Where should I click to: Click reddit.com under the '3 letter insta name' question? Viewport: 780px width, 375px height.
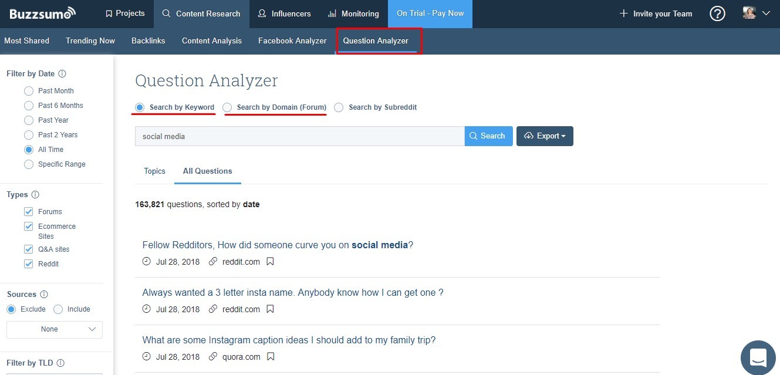(x=241, y=309)
